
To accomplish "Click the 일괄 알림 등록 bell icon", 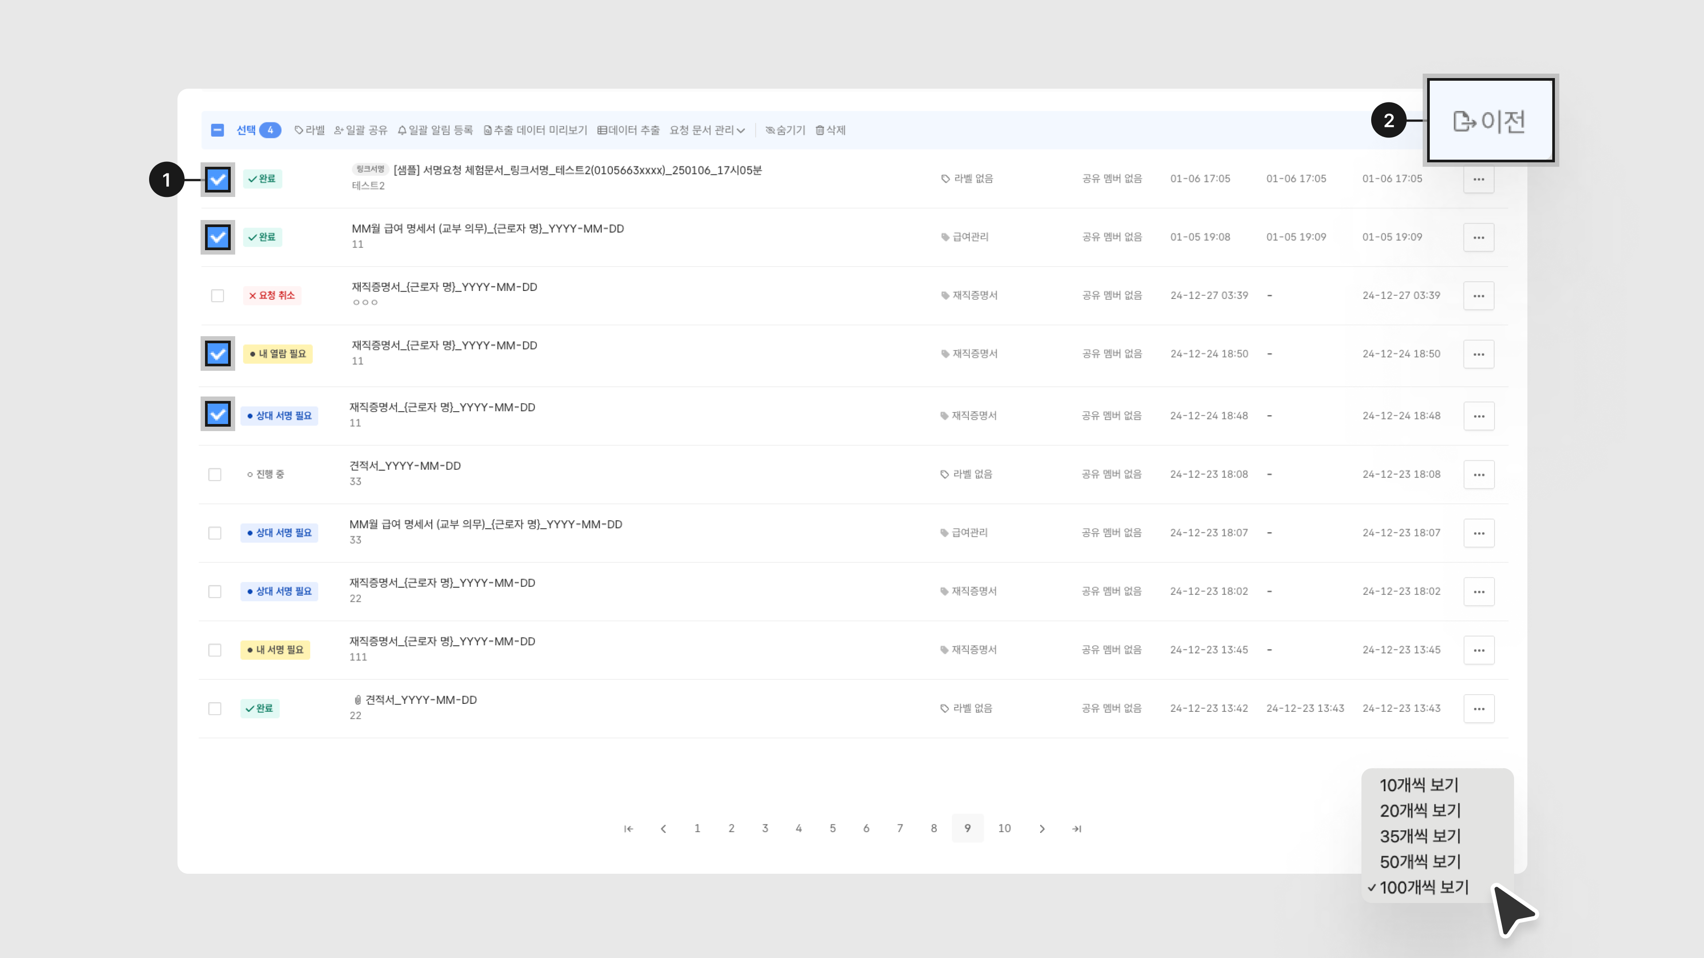I will coord(402,130).
